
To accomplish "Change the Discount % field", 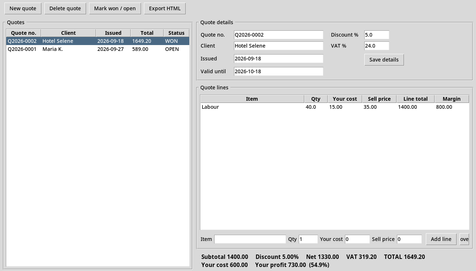I will 377,35.
